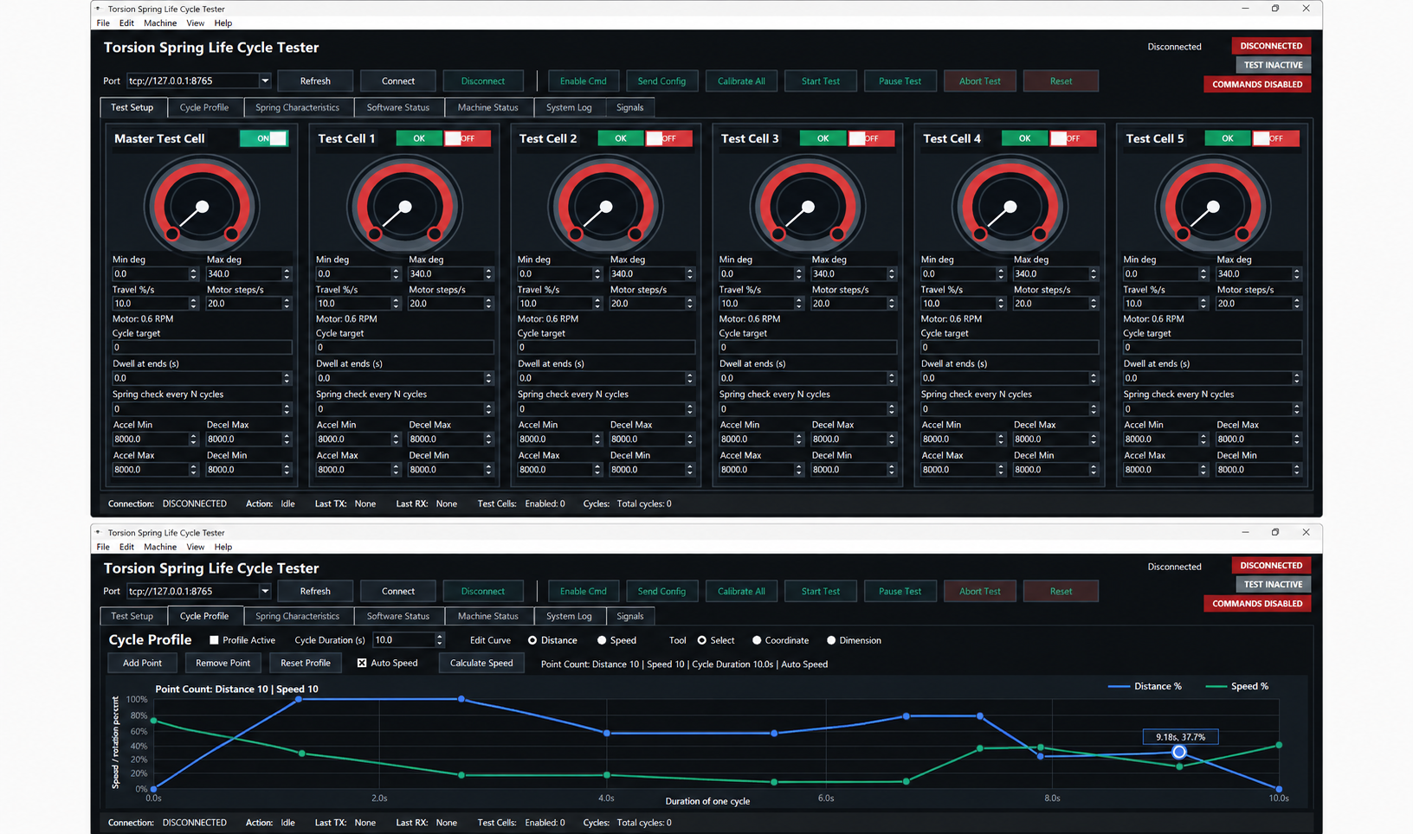
Task: Click the Test Cell 2 gauge dial
Action: click(x=605, y=207)
